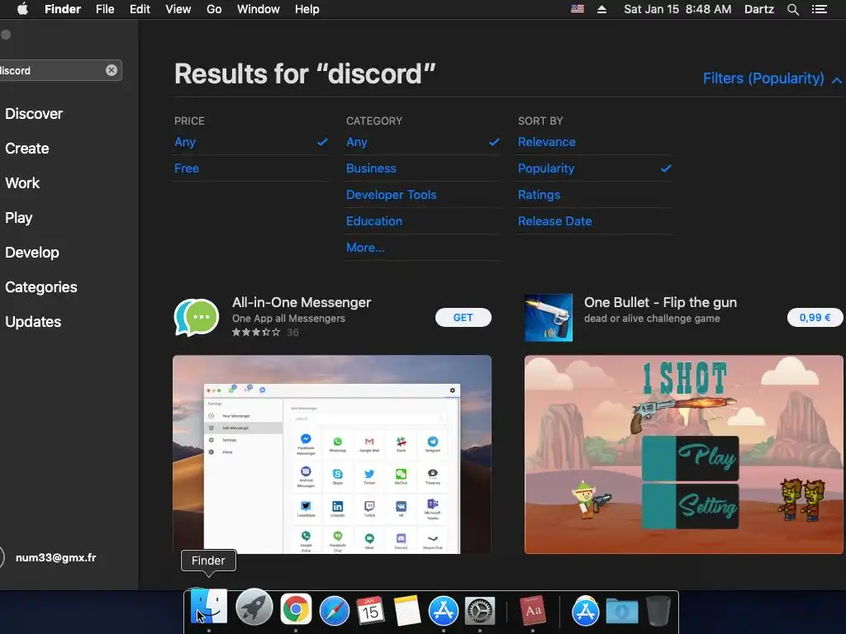
Task: Open the File menu
Action: coord(105,9)
